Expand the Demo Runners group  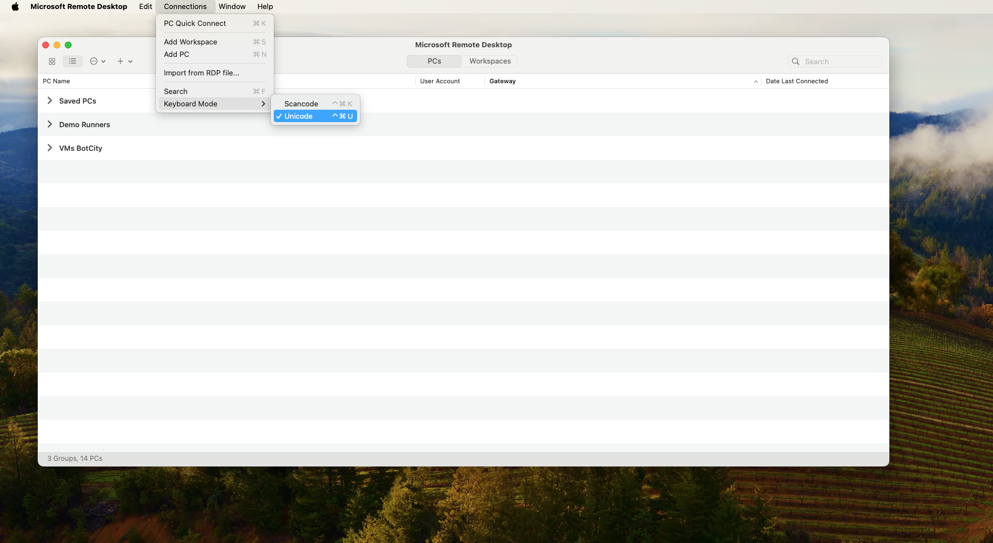click(50, 124)
